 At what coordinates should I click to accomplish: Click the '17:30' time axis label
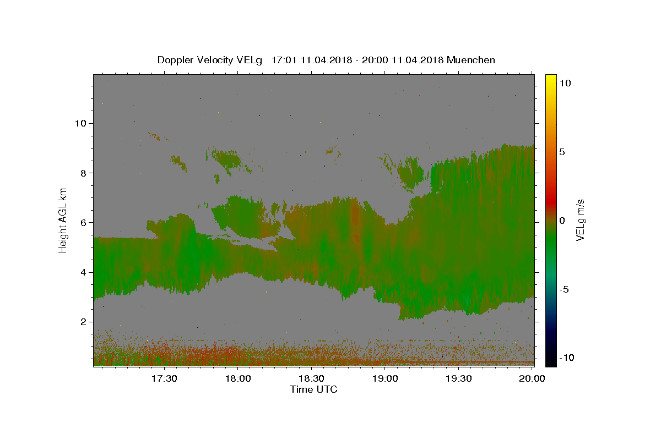click(x=164, y=378)
